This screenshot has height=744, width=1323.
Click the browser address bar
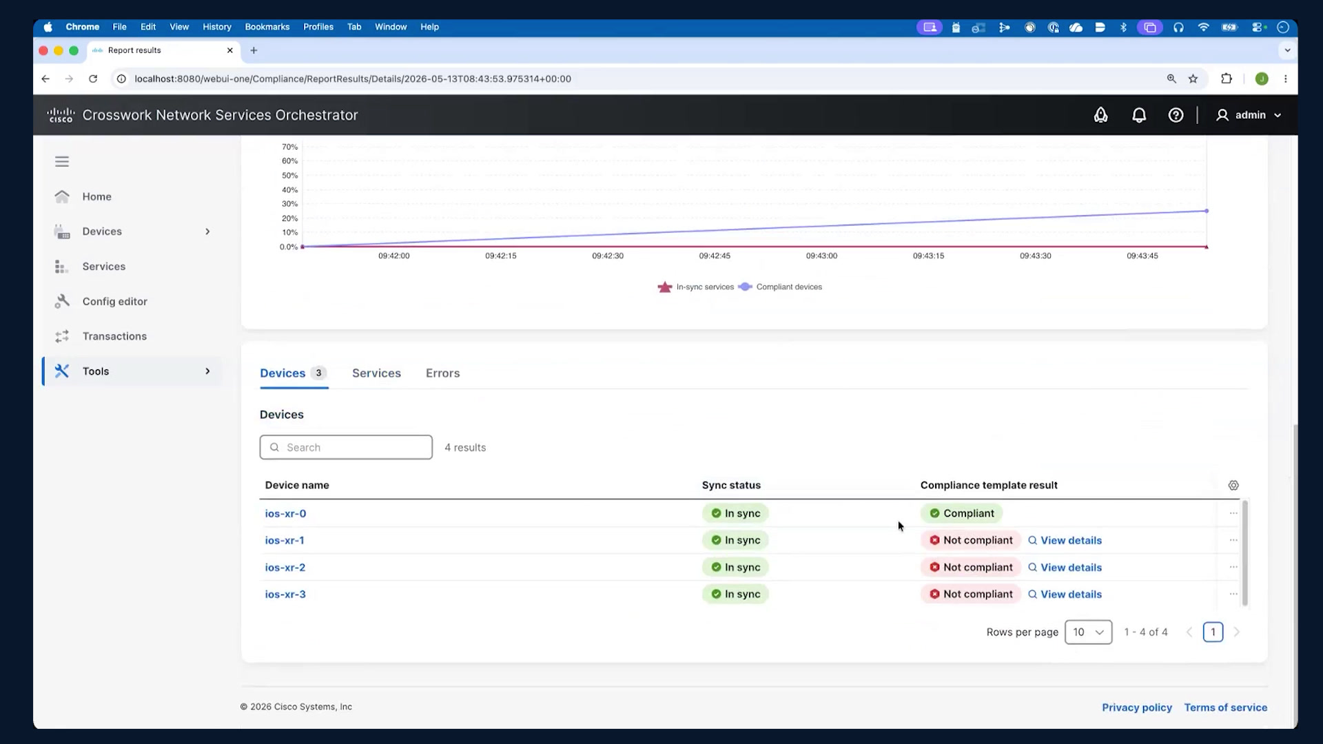pyautogui.click(x=634, y=79)
